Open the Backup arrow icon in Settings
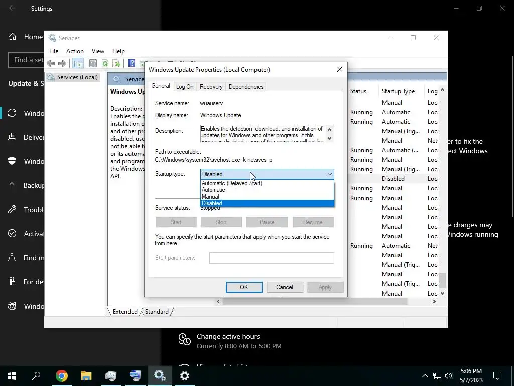This screenshot has height=386, width=514. (12, 185)
